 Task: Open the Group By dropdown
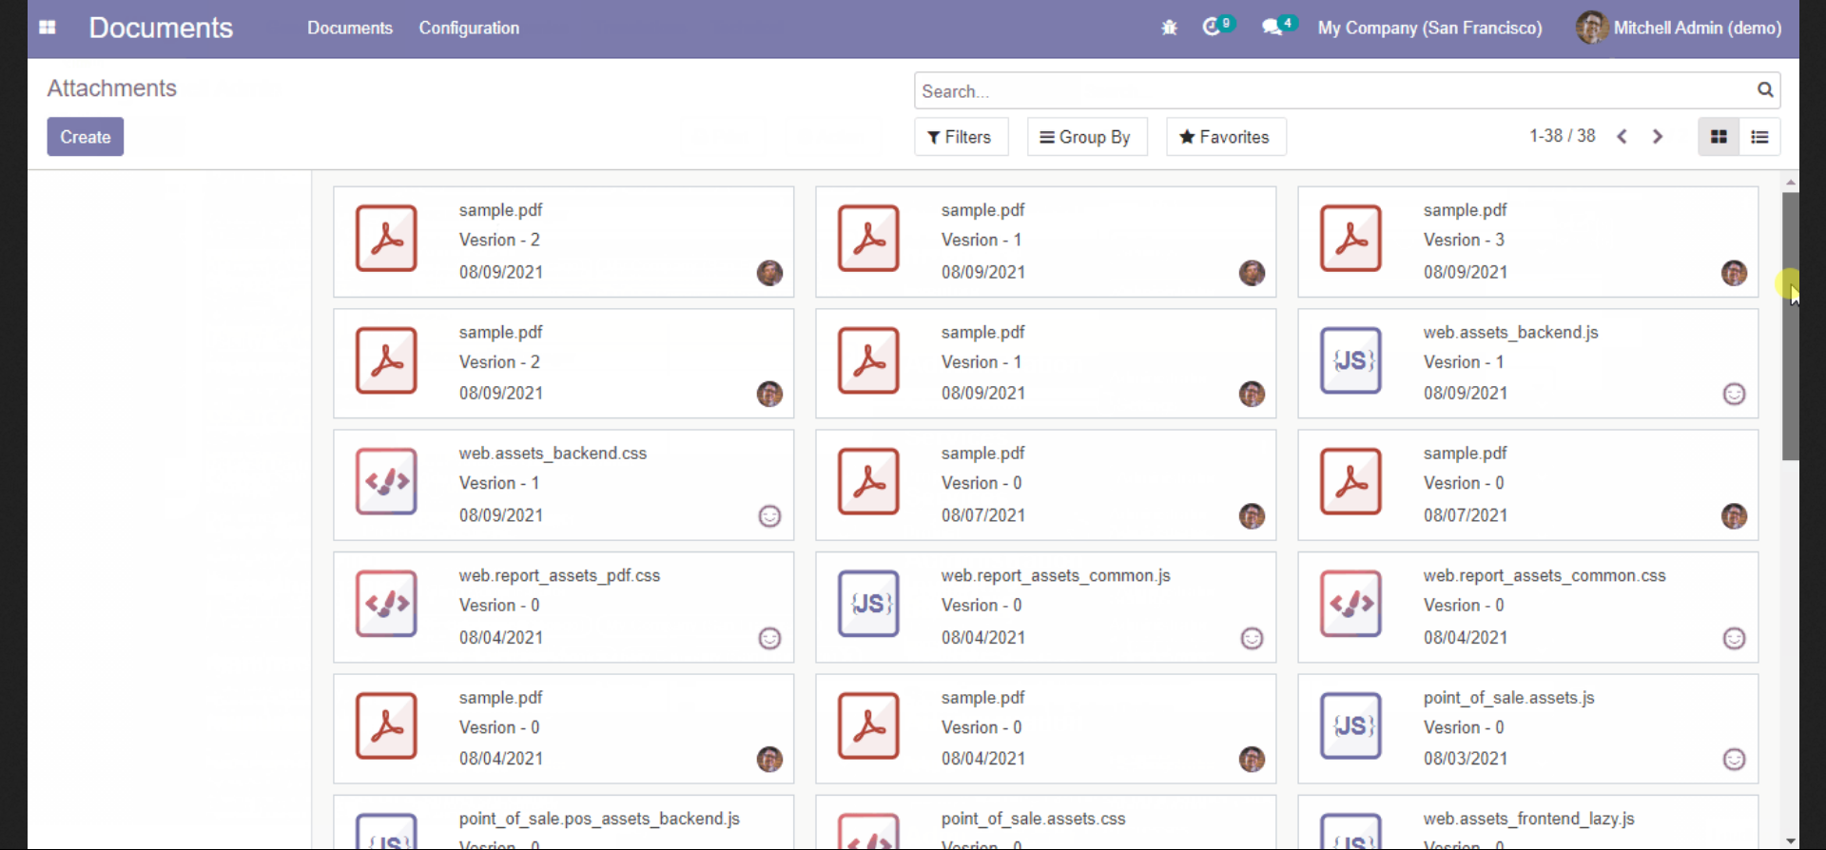click(x=1086, y=137)
